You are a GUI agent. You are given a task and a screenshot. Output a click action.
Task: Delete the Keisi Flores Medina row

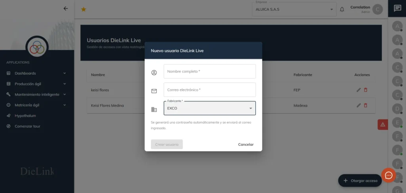(x=366, y=105)
